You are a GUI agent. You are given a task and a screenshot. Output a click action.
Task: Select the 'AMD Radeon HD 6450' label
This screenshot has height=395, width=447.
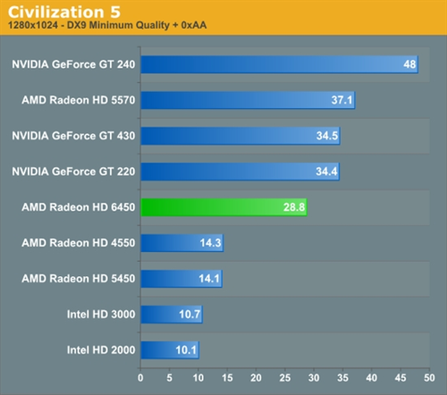[79, 207]
